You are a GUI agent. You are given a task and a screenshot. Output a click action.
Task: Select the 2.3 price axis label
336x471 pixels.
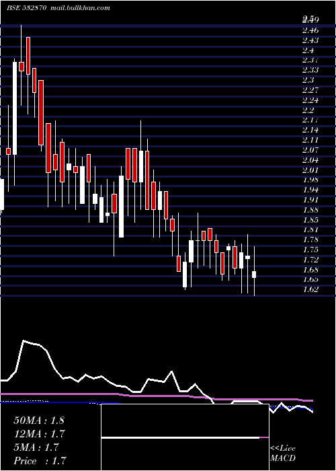308,80
